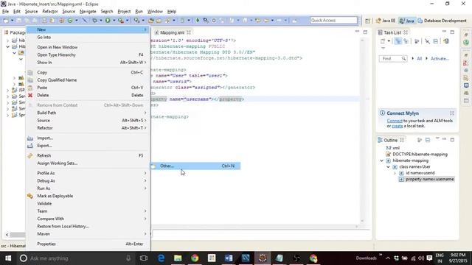472x265 pixels.
Task: Open the Navigate menu
Action: (x=88, y=12)
